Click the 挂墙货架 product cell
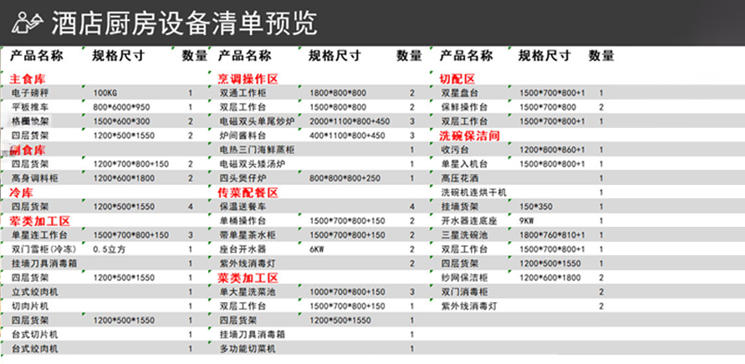Image resolution: width=745 pixels, height=364 pixels. [460, 207]
